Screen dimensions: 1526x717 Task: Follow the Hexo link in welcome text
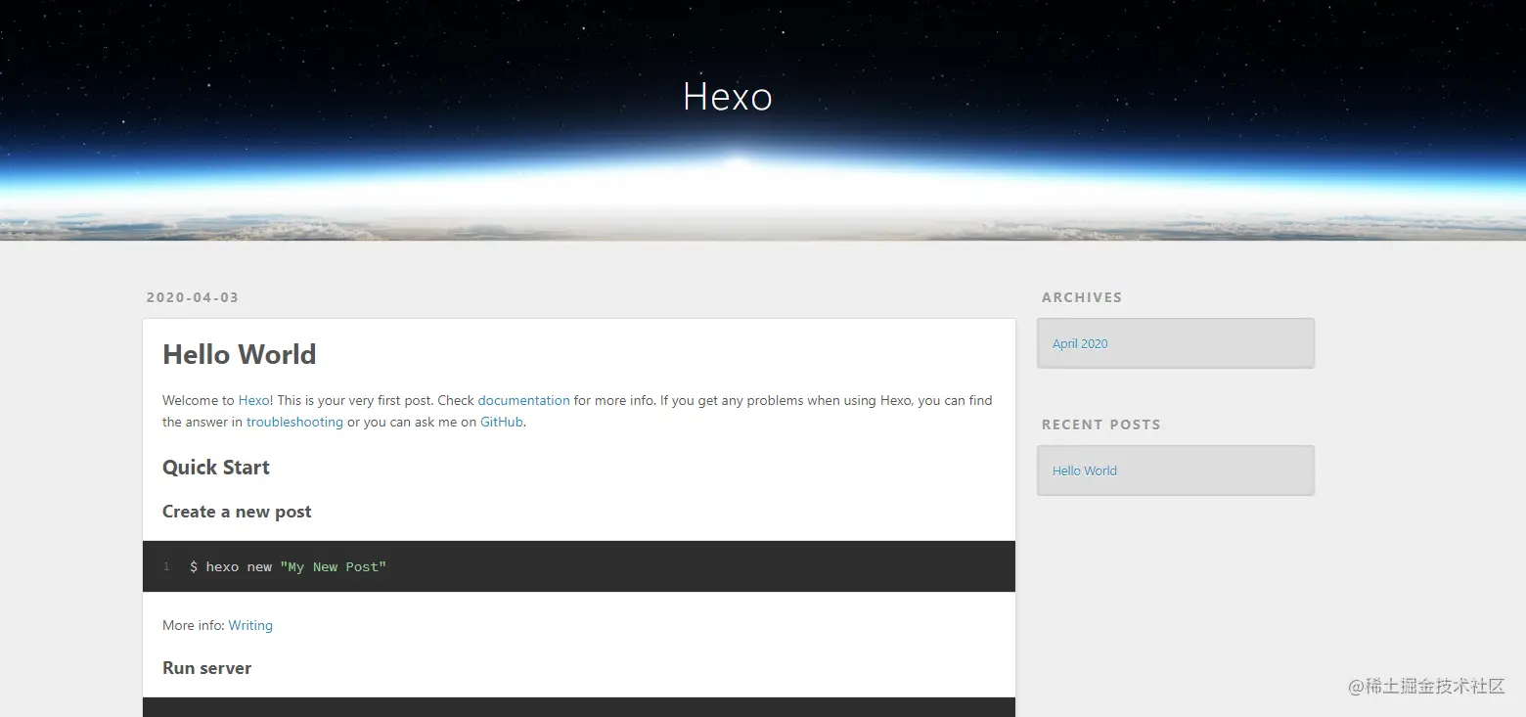click(253, 400)
